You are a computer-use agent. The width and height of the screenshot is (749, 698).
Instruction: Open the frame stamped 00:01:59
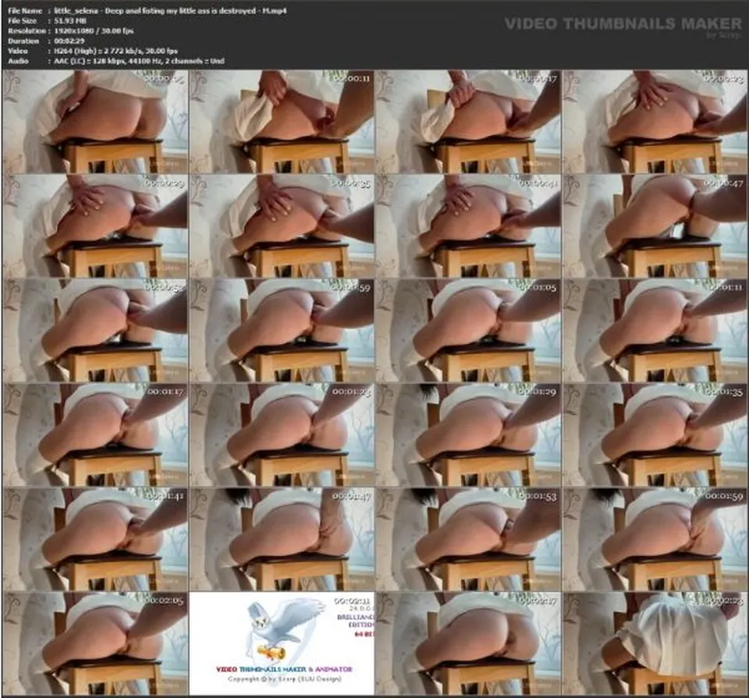click(x=655, y=539)
